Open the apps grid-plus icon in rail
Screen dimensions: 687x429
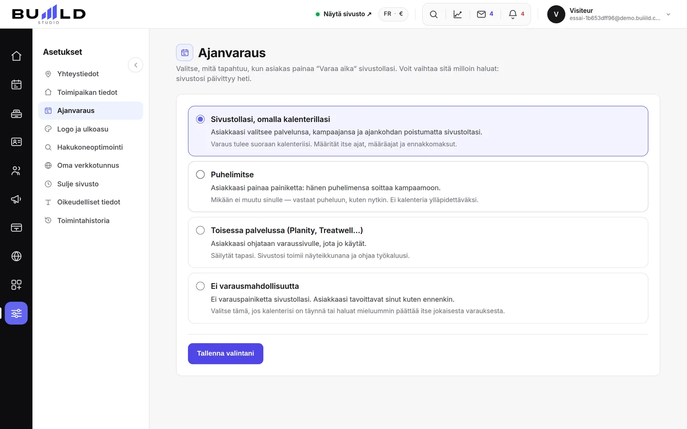(16, 285)
